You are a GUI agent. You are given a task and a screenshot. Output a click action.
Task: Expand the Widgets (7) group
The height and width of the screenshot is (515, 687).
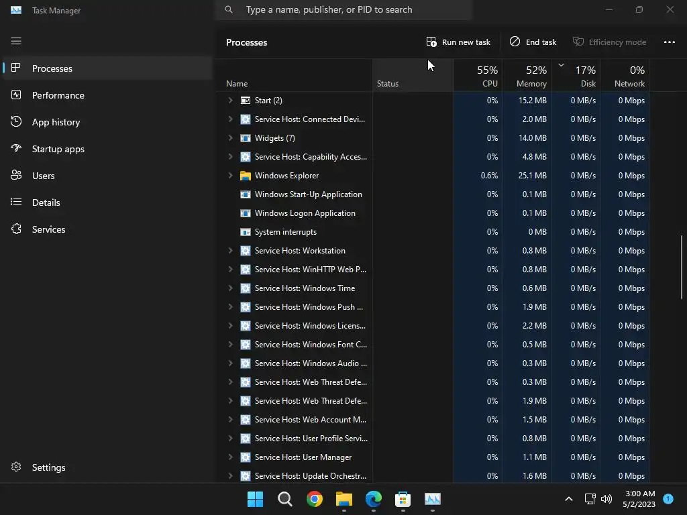231,138
